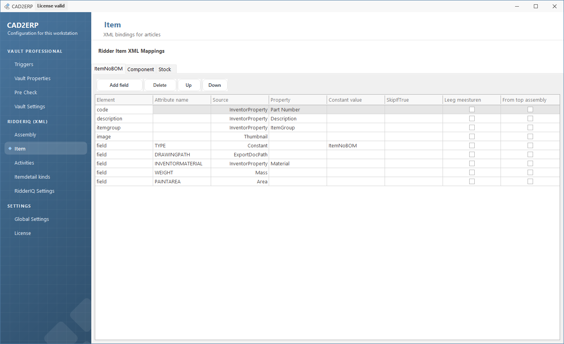Select the image element row cell
Screen dimensions: 564x344
click(124, 136)
